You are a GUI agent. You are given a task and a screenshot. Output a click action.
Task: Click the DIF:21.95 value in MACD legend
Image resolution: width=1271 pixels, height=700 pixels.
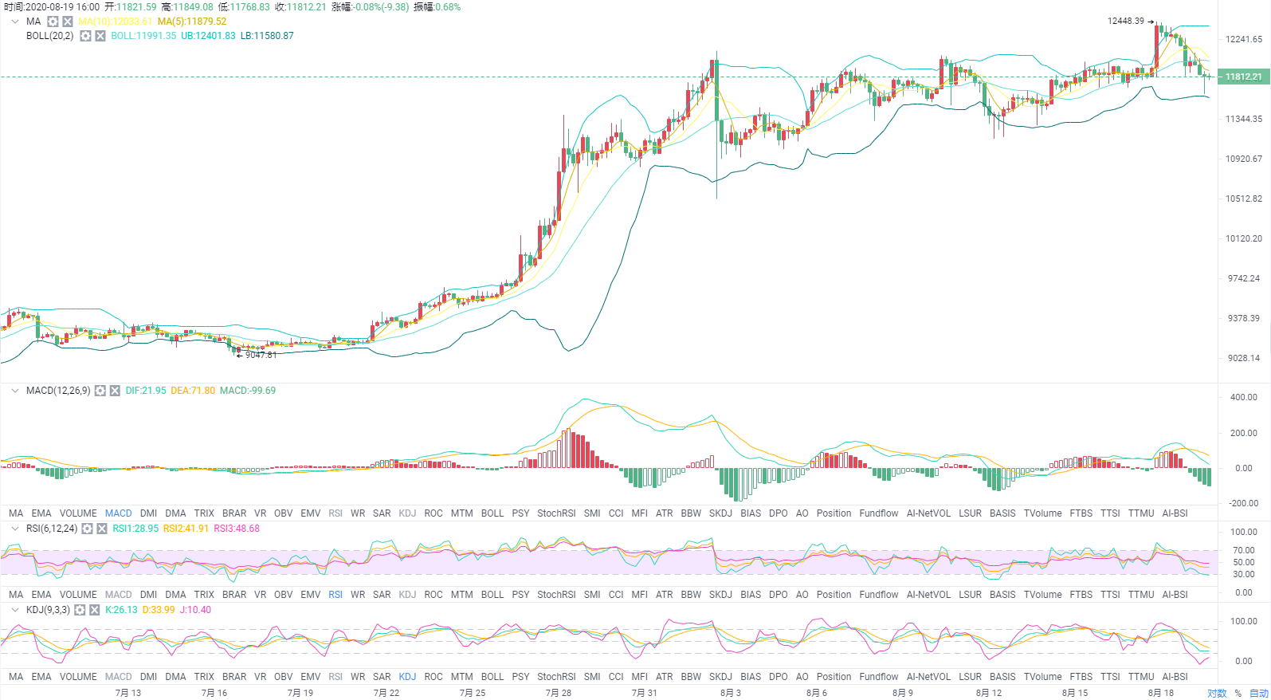tap(146, 391)
